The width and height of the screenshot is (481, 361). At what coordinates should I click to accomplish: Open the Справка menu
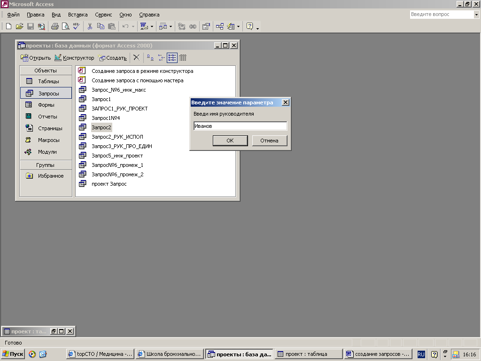(x=149, y=15)
